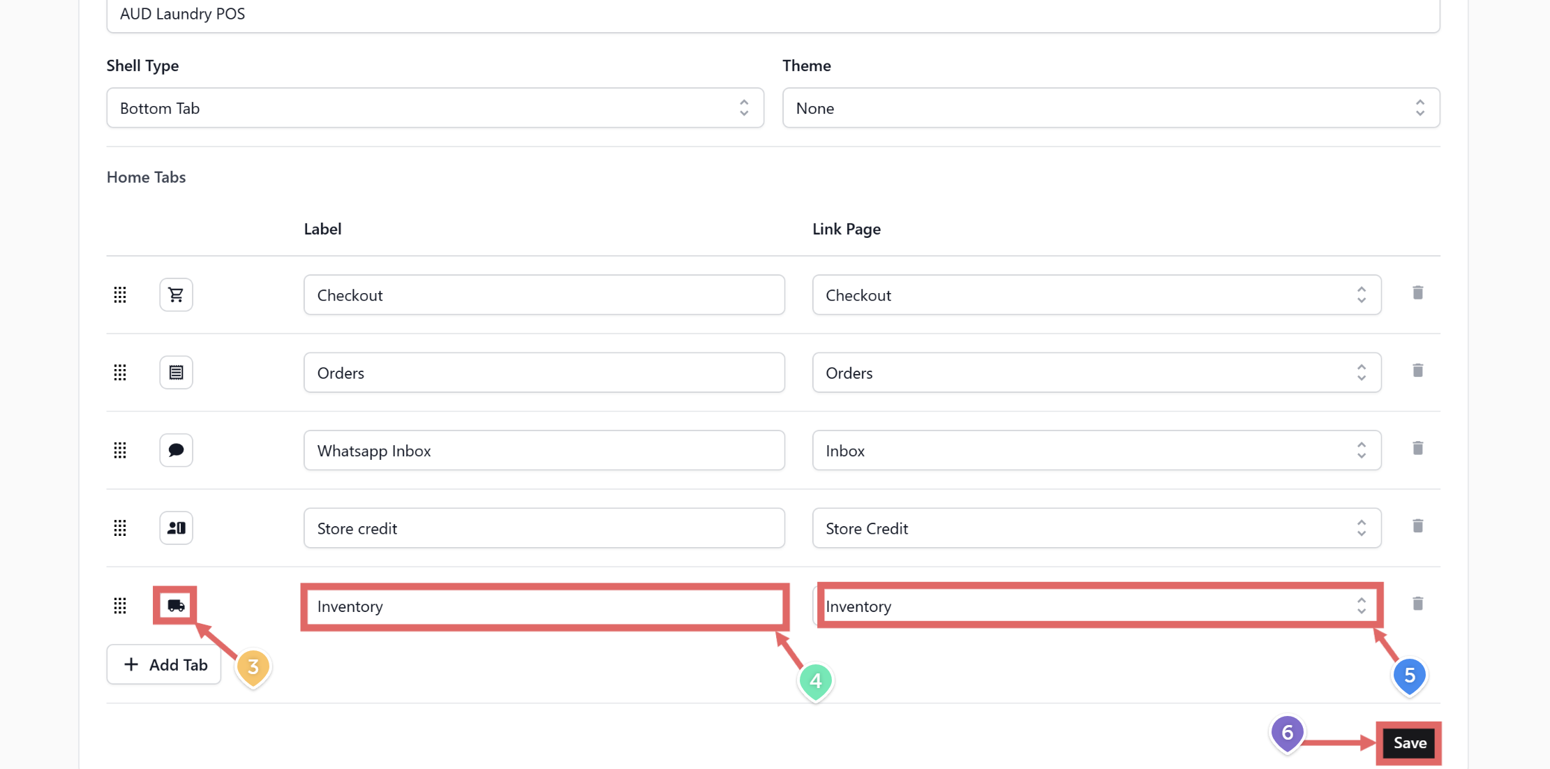Remove the Whatsapp Inbox tab row
The height and width of the screenshot is (769, 1550).
tap(1417, 449)
